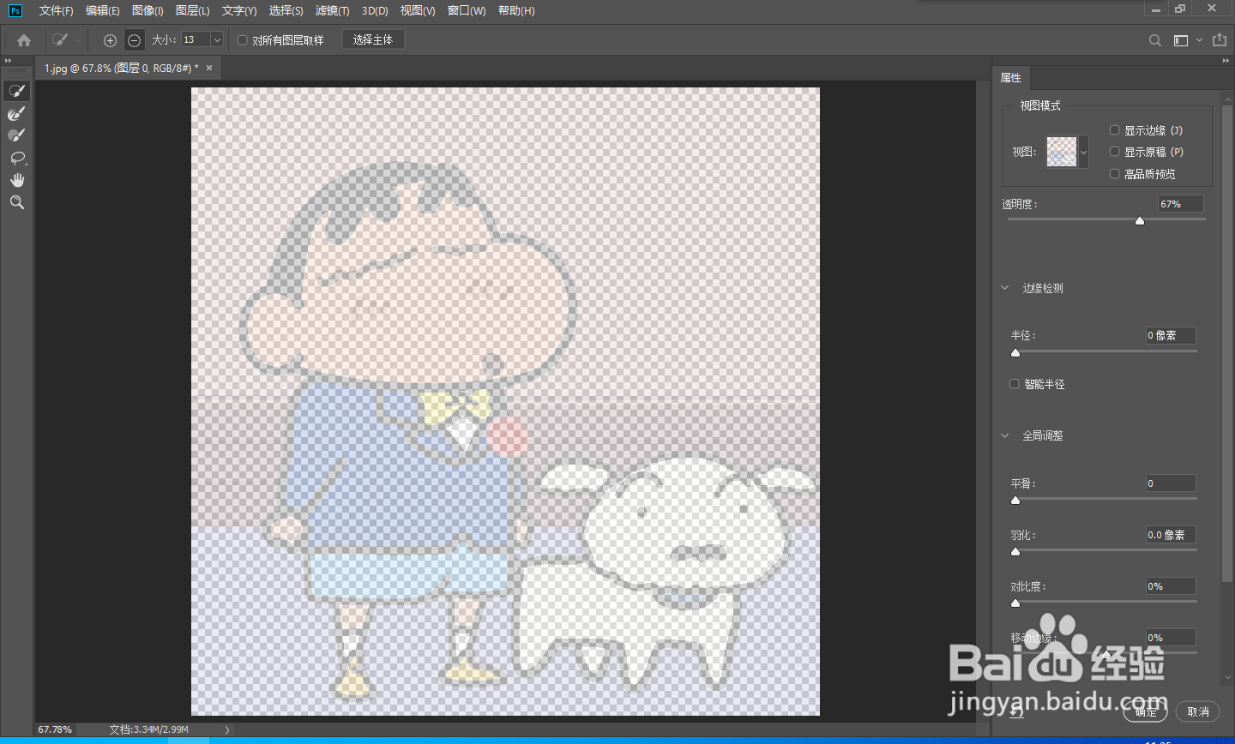Open the 3D(D) menu
This screenshot has width=1235, height=744.
point(375,10)
